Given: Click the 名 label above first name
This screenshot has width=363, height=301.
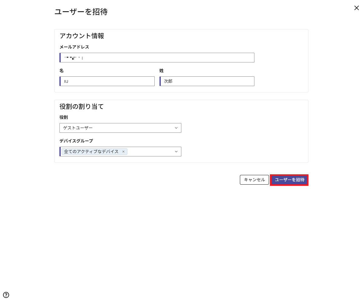Looking at the screenshot, I should coord(62,71).
